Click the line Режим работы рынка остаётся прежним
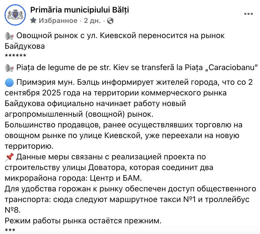This screenshot has height=234, width=260. 83,221
